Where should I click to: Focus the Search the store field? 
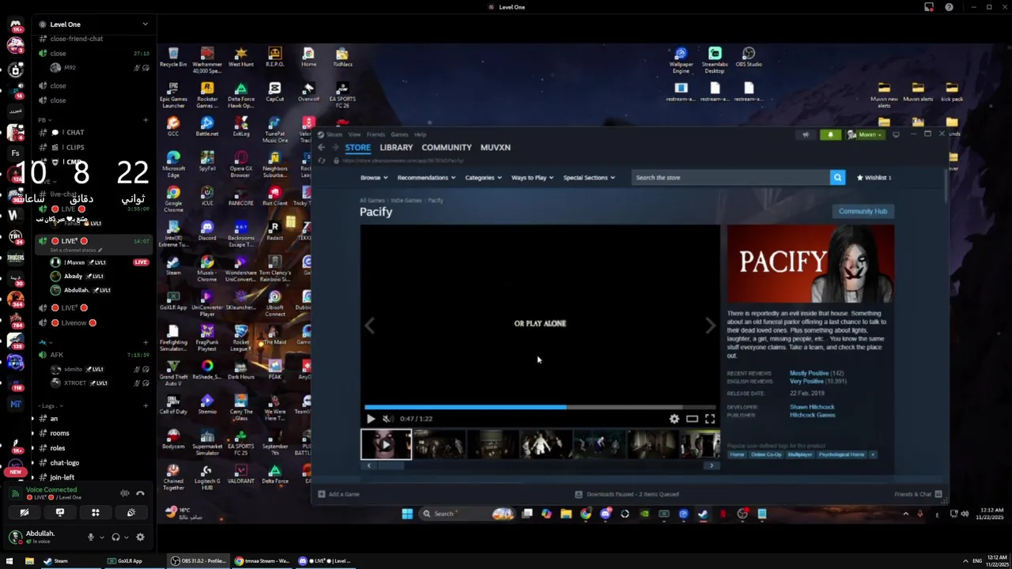(x=731, y=178)
